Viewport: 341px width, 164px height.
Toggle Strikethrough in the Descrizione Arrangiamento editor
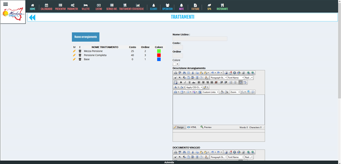(194, 82)
